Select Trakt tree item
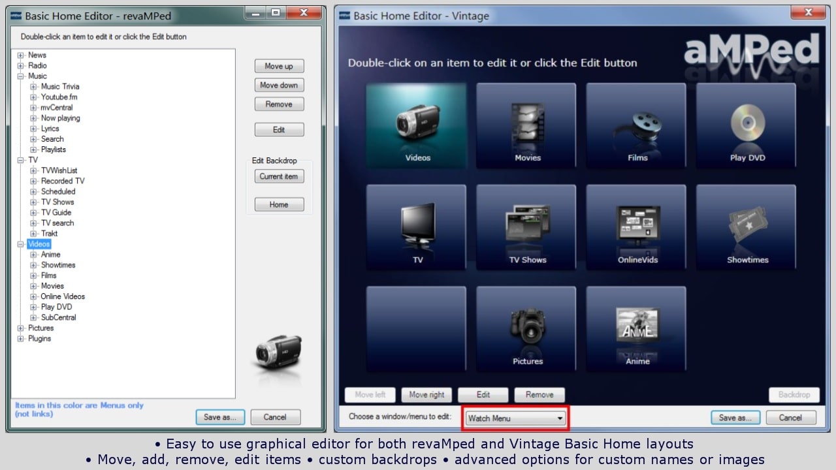 point(49,233)
